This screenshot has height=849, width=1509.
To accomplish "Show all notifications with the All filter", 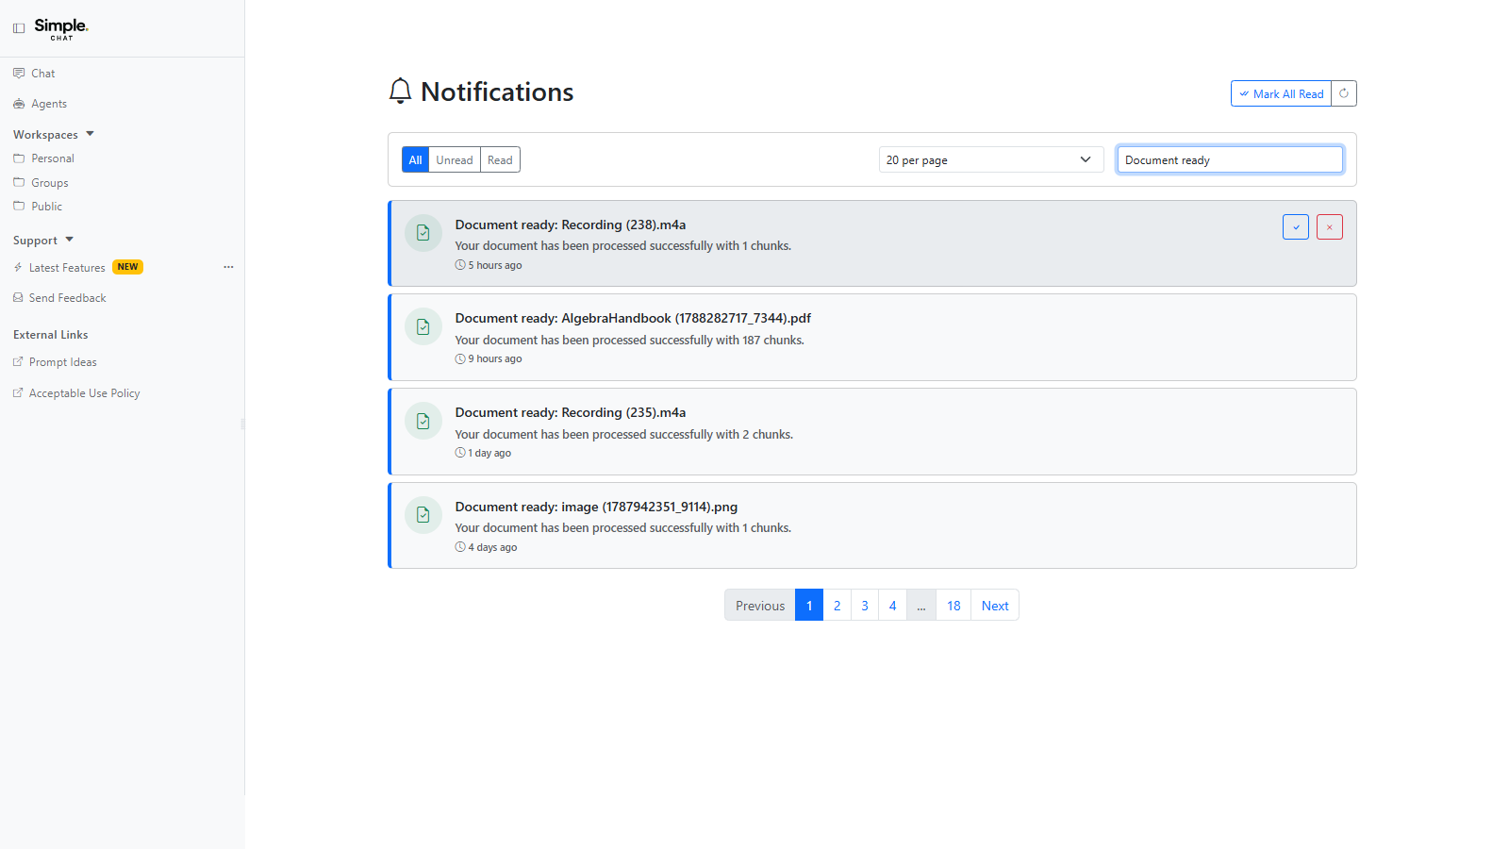I will [x=415, y=159].
